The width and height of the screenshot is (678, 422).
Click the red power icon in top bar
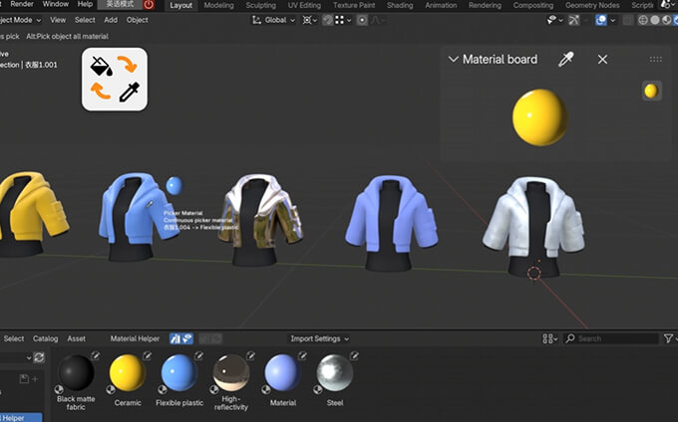[150, 5]
